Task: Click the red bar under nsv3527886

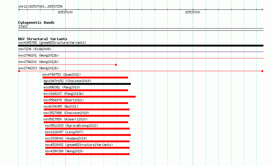Action: tap(86, 116)
